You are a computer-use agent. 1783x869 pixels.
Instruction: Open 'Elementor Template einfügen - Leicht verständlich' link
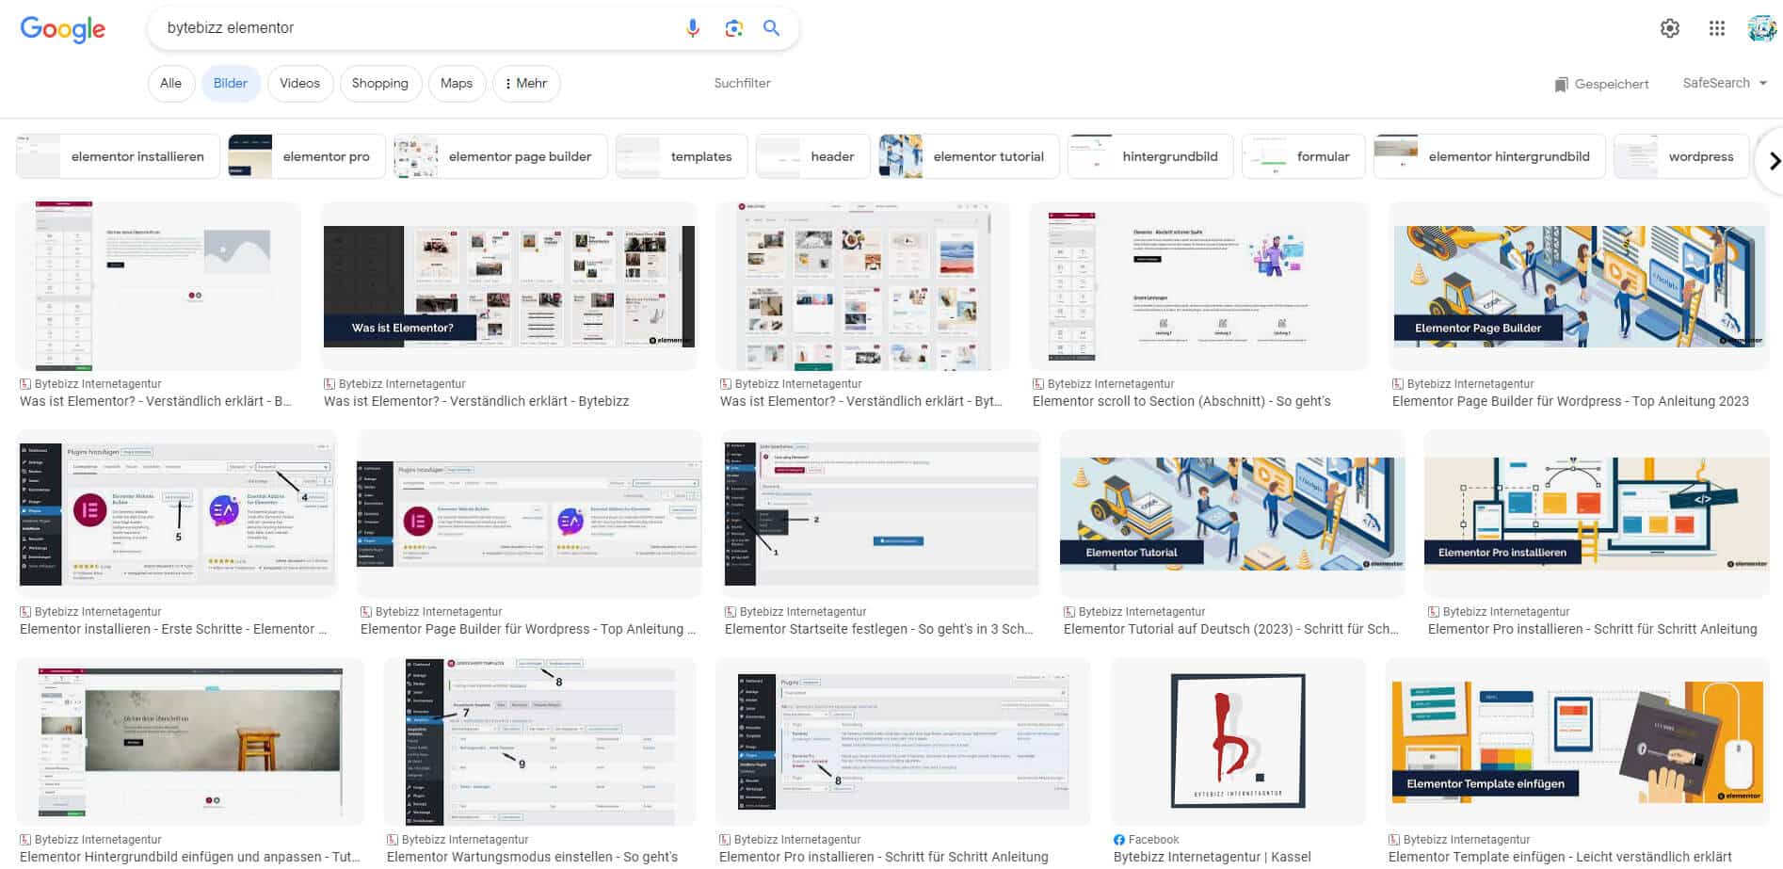[x=1560, y=857]
